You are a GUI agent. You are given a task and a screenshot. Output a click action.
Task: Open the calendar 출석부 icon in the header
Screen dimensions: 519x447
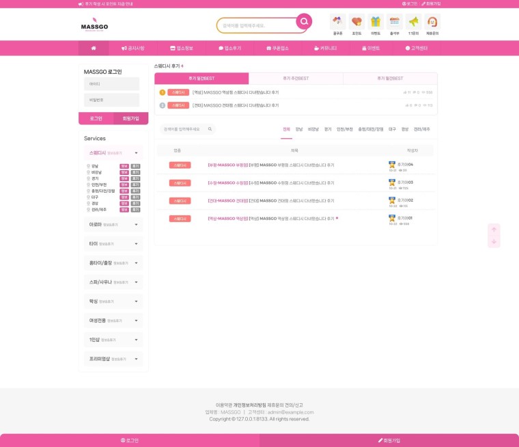(394, 22)
